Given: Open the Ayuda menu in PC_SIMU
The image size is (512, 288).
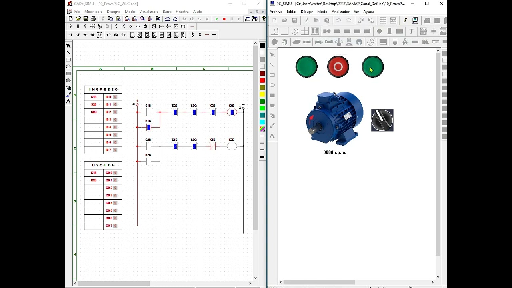Looking at the screenshot, I should pos(368,12).
